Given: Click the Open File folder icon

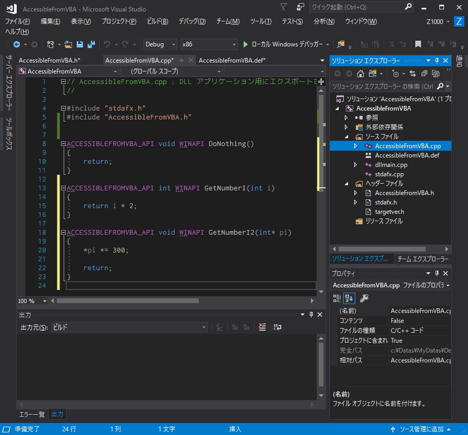Looking at the screenshot, I should 68,44.
